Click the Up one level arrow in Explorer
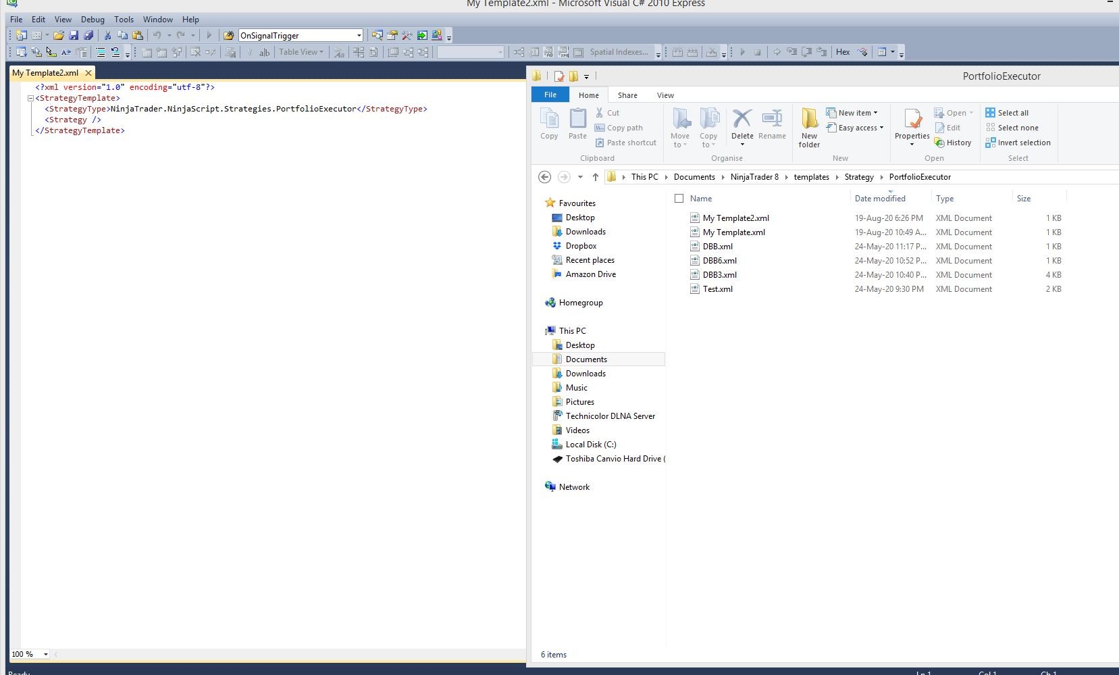 [595, 177]
